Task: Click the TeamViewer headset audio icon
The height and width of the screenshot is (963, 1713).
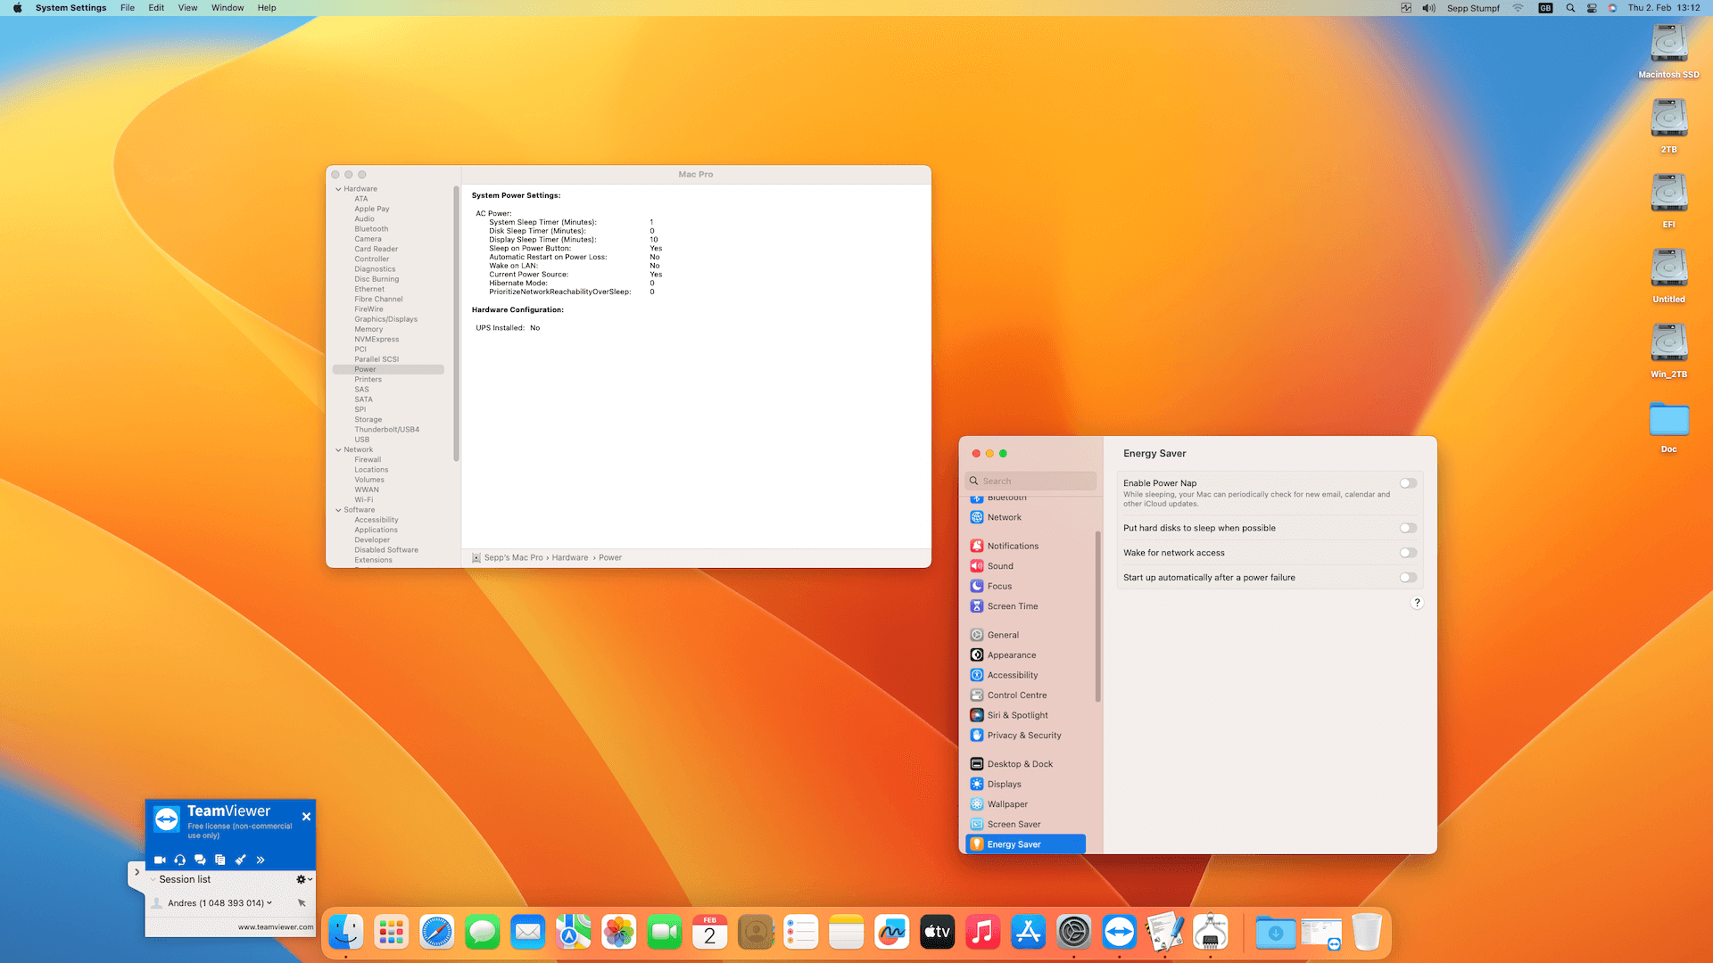Action: [x=180, y=860]
